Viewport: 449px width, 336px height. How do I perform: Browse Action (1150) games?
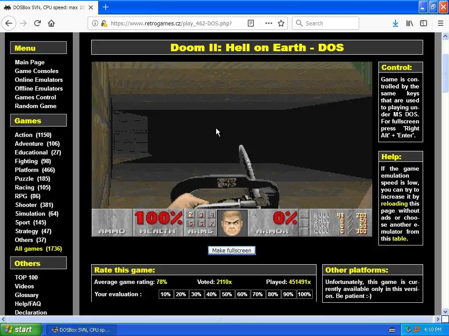click(33, 135)
